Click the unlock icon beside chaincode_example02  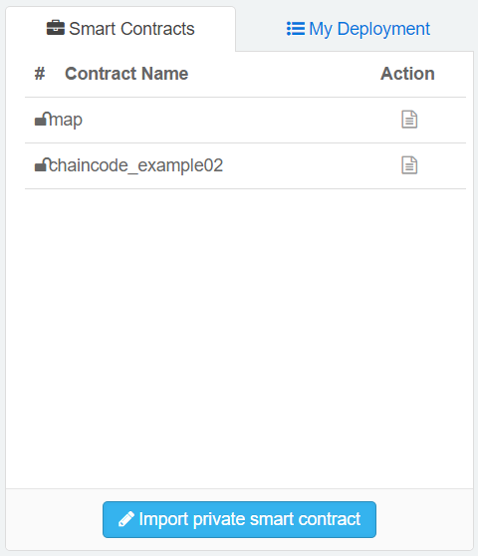tap(41, 164)
